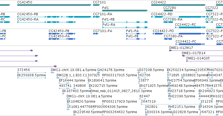223x116 pixels.
Task: Open the EK292715.5prime feature label
Action: coord(103,86)
